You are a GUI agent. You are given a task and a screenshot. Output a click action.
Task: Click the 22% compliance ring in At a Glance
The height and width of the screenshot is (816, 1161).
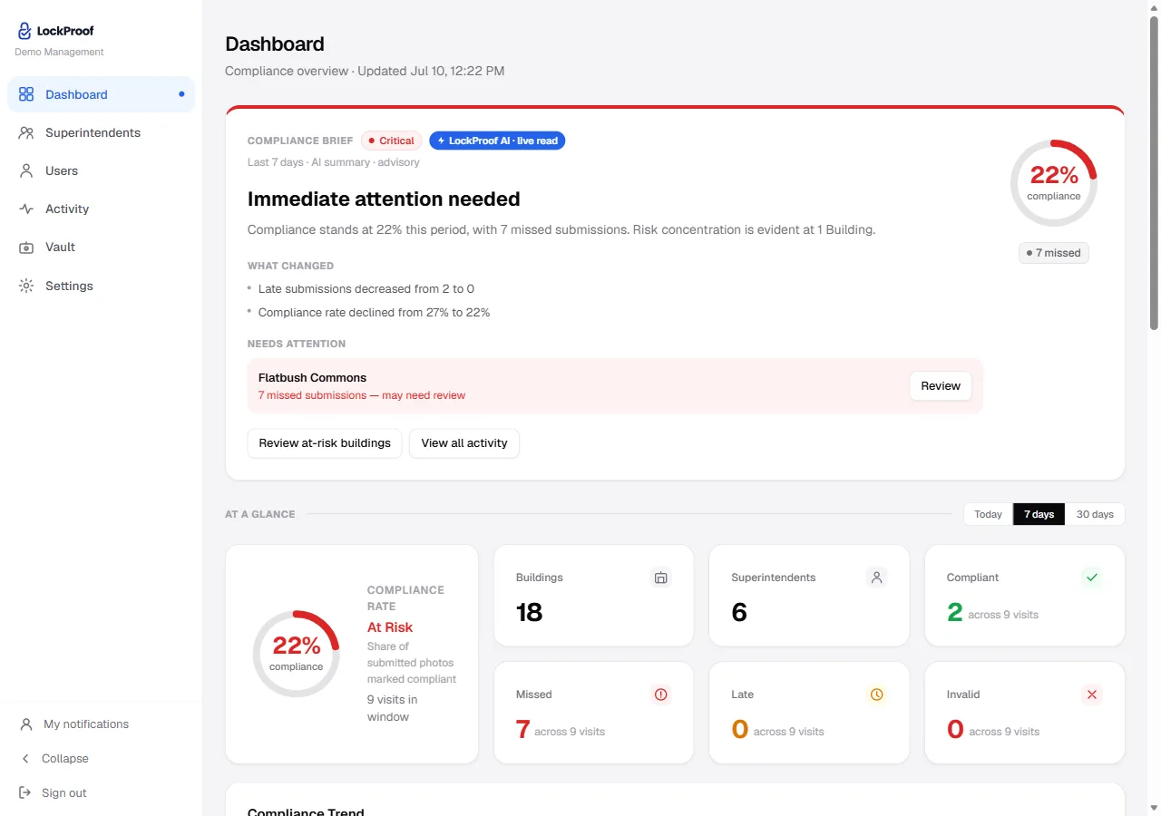click(297, 654)
